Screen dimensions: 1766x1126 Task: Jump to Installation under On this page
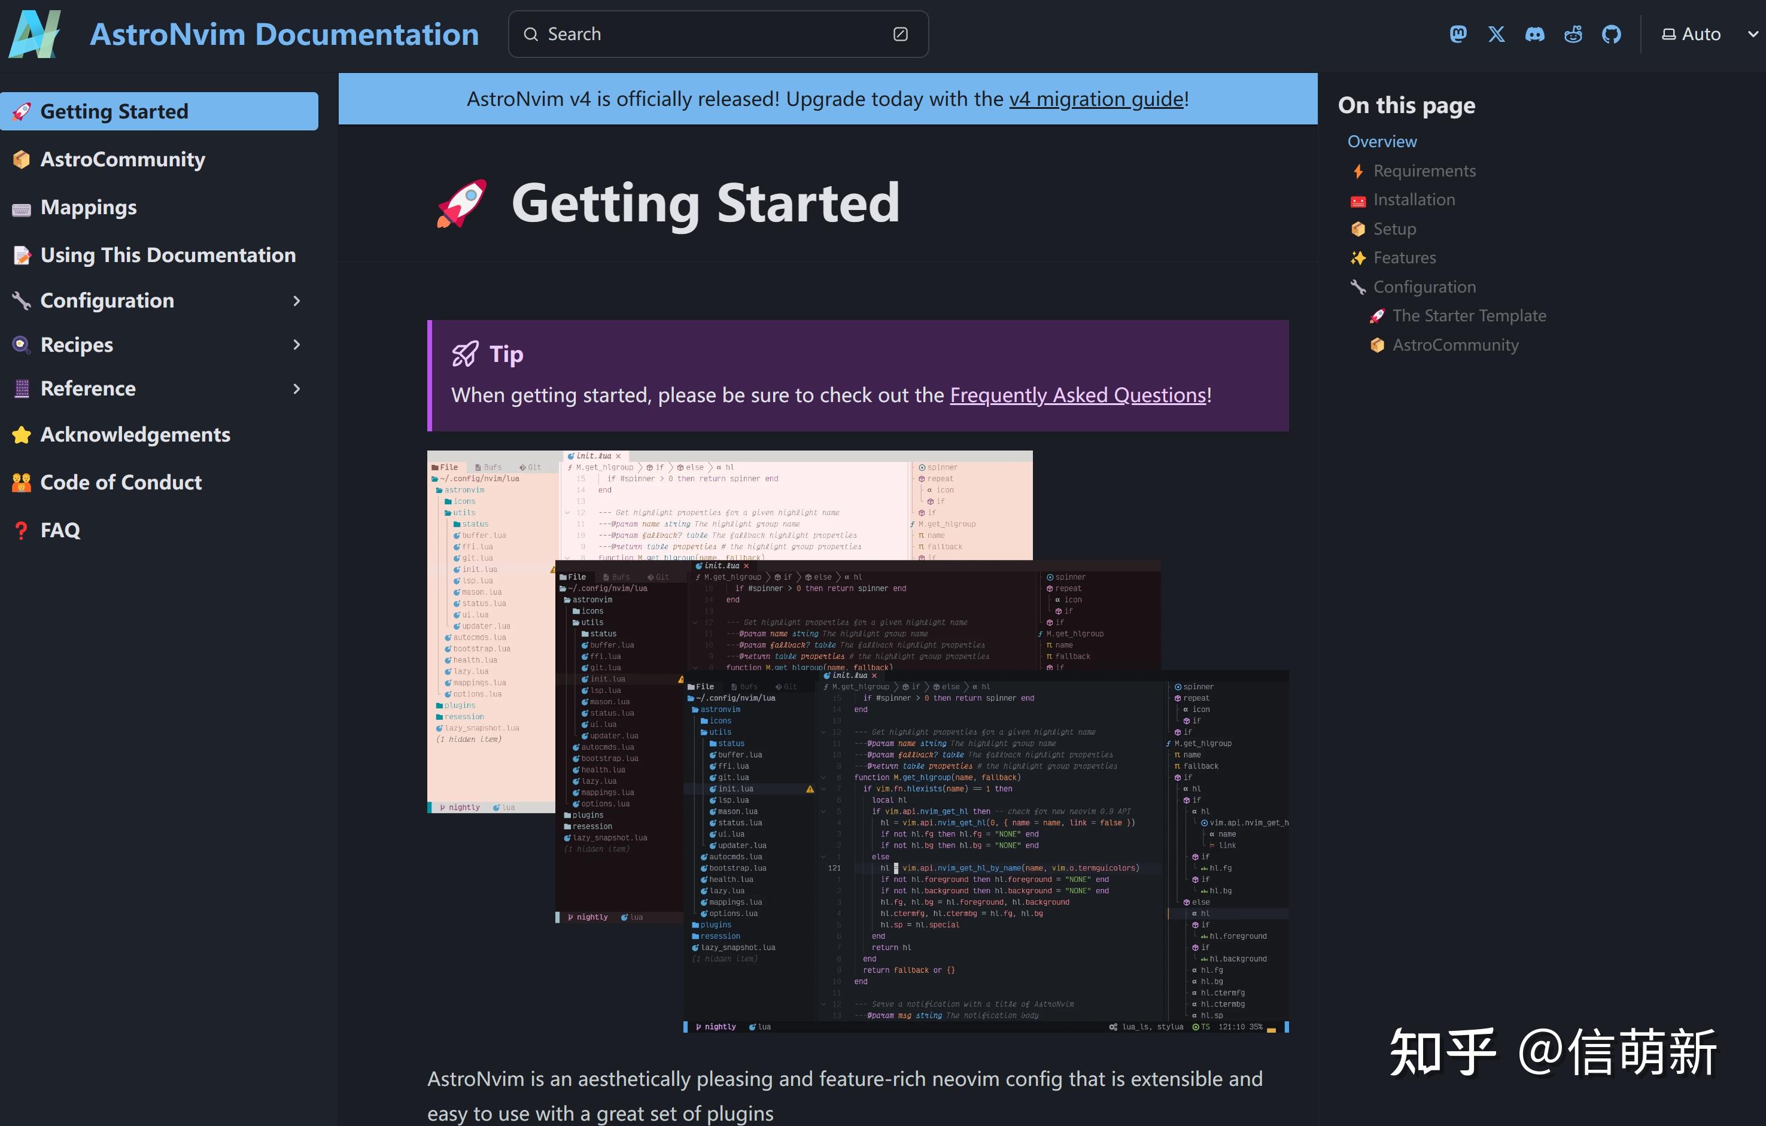[x=1414, y=199]
